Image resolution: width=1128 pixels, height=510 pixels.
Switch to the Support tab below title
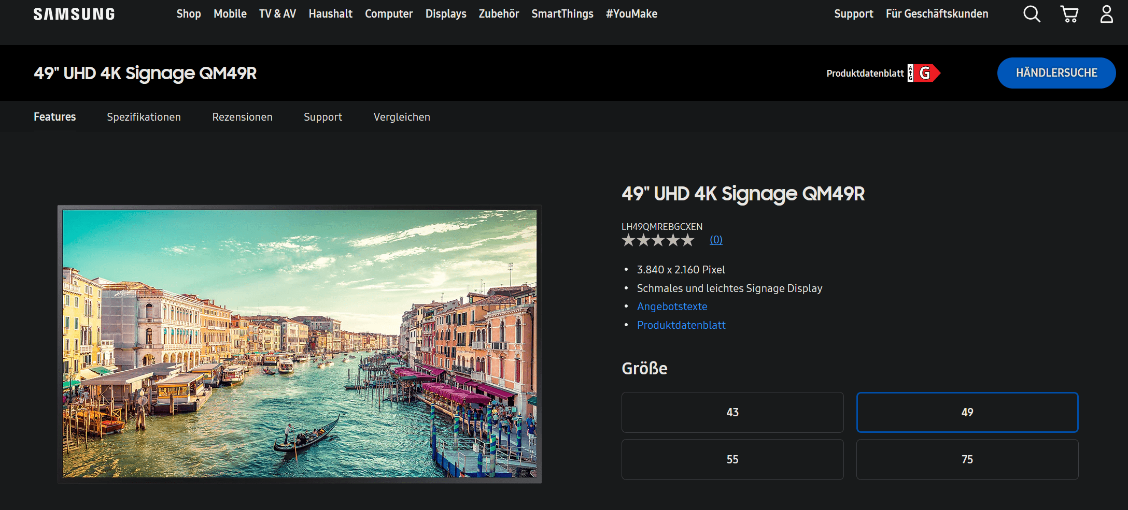coord(323,117)
